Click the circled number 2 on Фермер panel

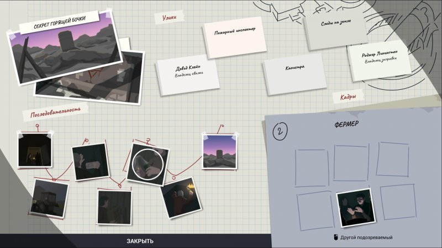tap(280, 131)
